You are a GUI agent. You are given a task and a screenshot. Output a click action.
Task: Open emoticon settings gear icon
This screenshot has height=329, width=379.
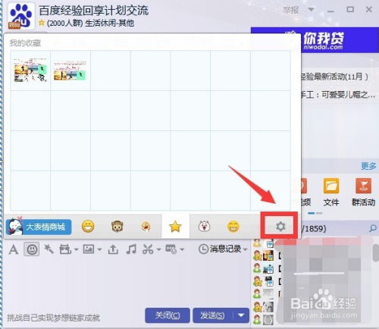pos(280,226)
